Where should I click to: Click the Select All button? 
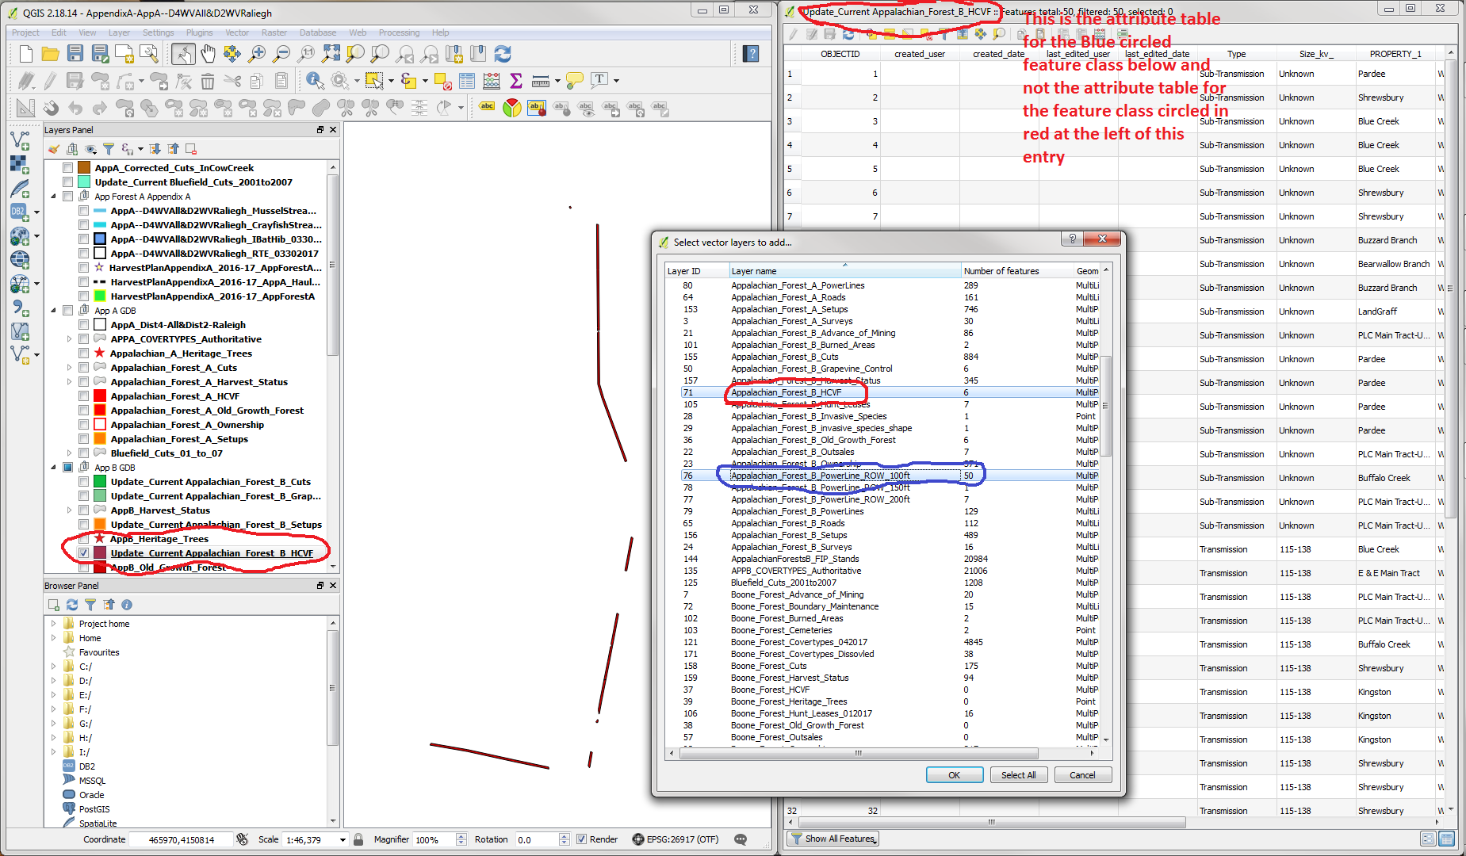[1018, 775]
